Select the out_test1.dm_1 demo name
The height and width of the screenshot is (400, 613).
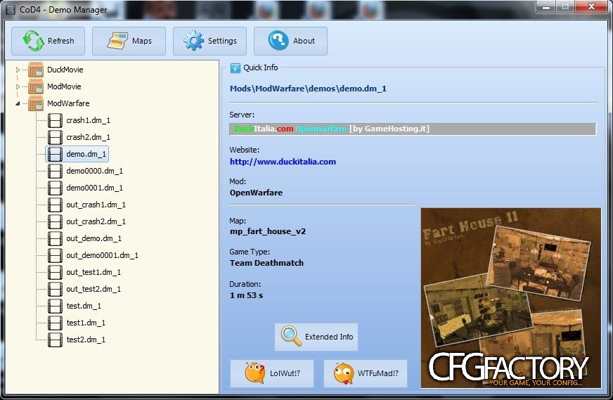[x=93, y=272]
